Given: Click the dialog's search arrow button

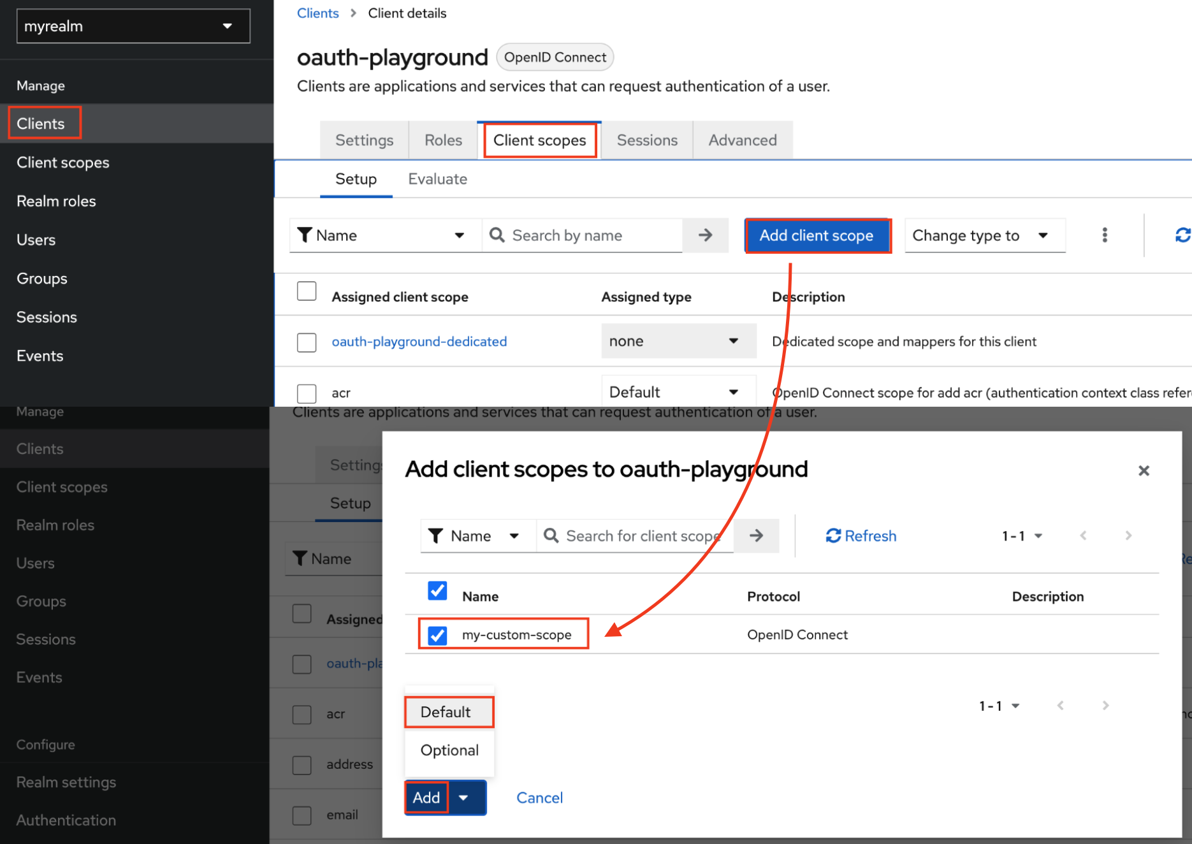Looking at the screenshot, I should coord(756,535).
